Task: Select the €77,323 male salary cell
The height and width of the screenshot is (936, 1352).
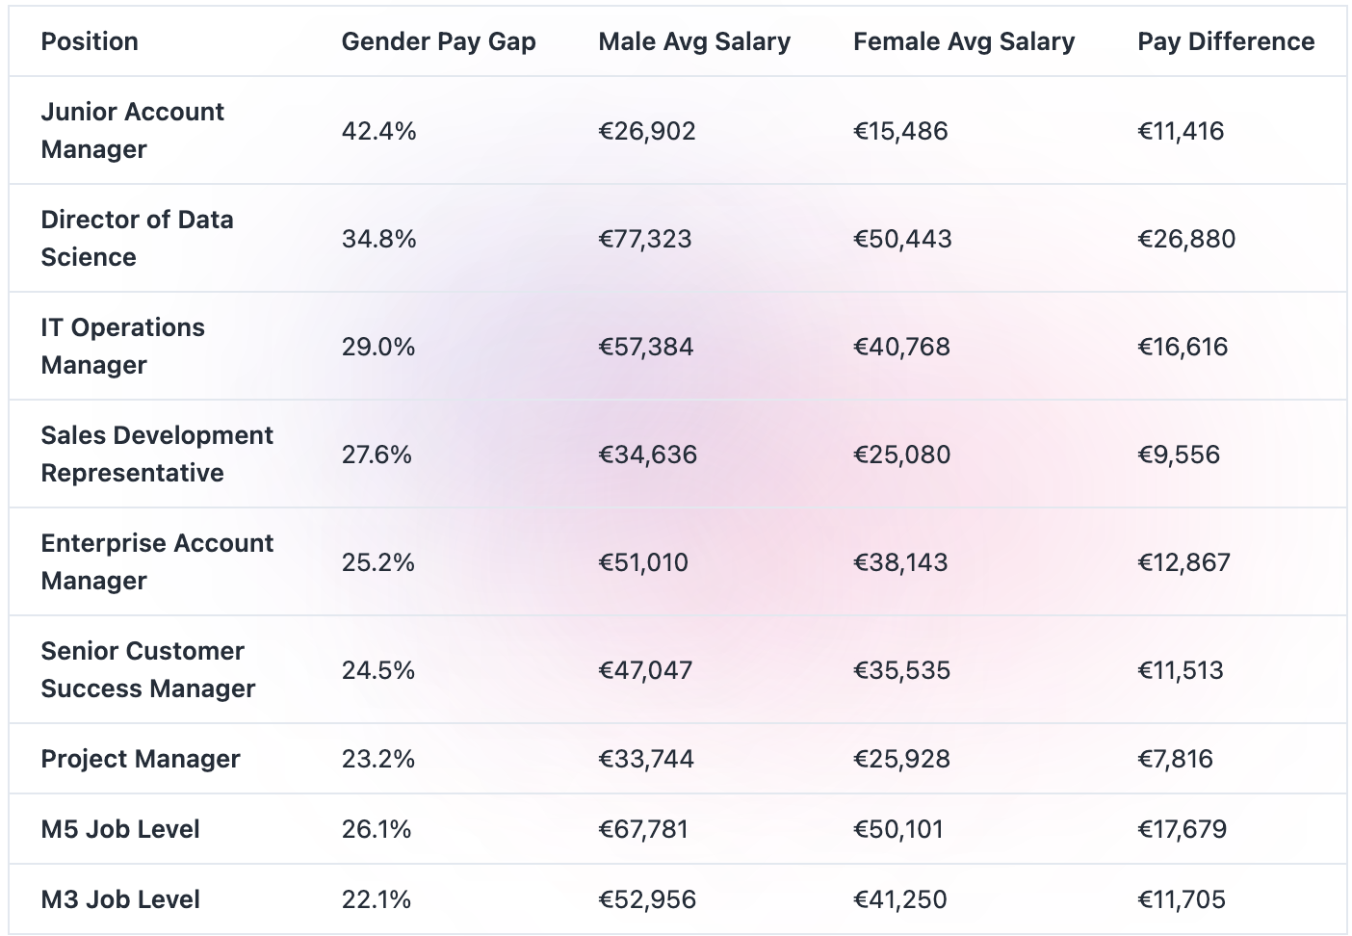Action: click(x=644, y=239)
